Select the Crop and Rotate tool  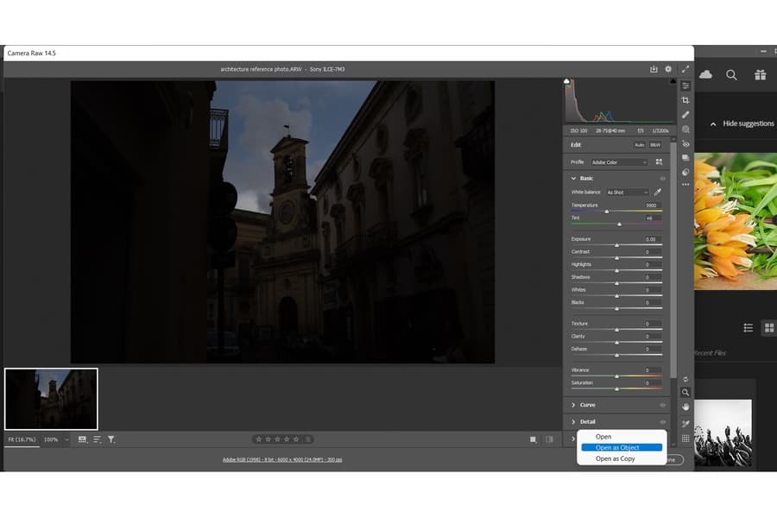point(685,100)
